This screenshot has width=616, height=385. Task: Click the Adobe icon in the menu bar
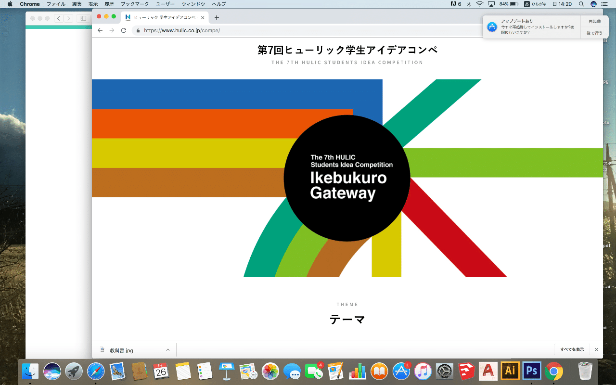pyautogui.click(x=455, y=4)
